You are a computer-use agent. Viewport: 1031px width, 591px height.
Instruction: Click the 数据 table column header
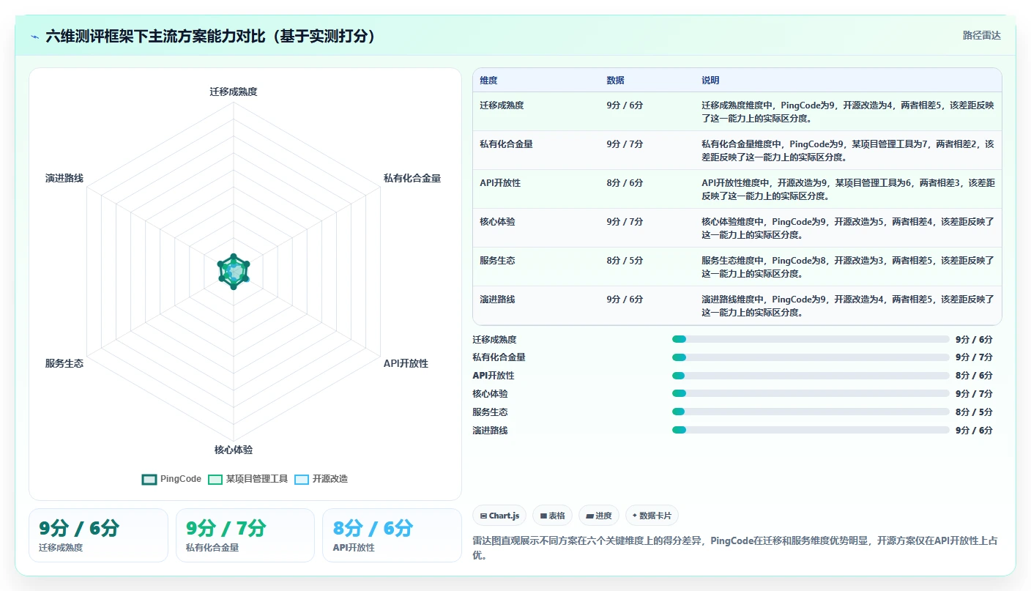pyautogui.click(x=615, y=81)
